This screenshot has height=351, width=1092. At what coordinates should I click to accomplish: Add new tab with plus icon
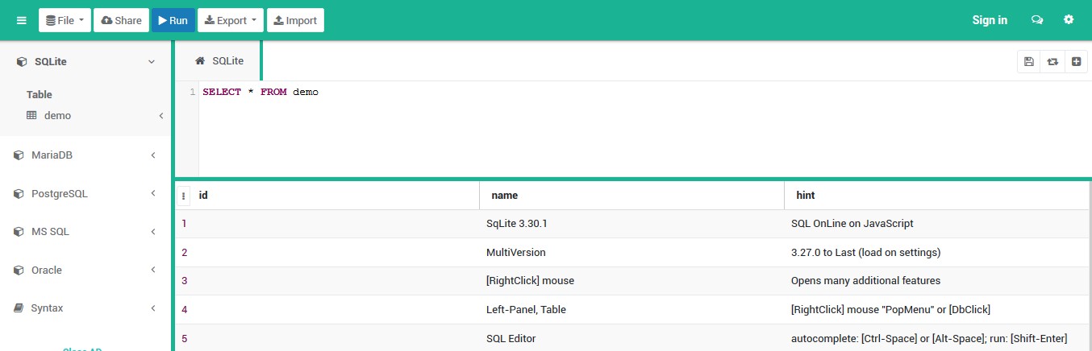1076,61
